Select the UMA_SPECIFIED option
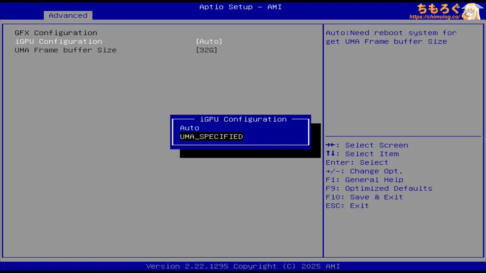486x273 pixels. coord(211,136)
